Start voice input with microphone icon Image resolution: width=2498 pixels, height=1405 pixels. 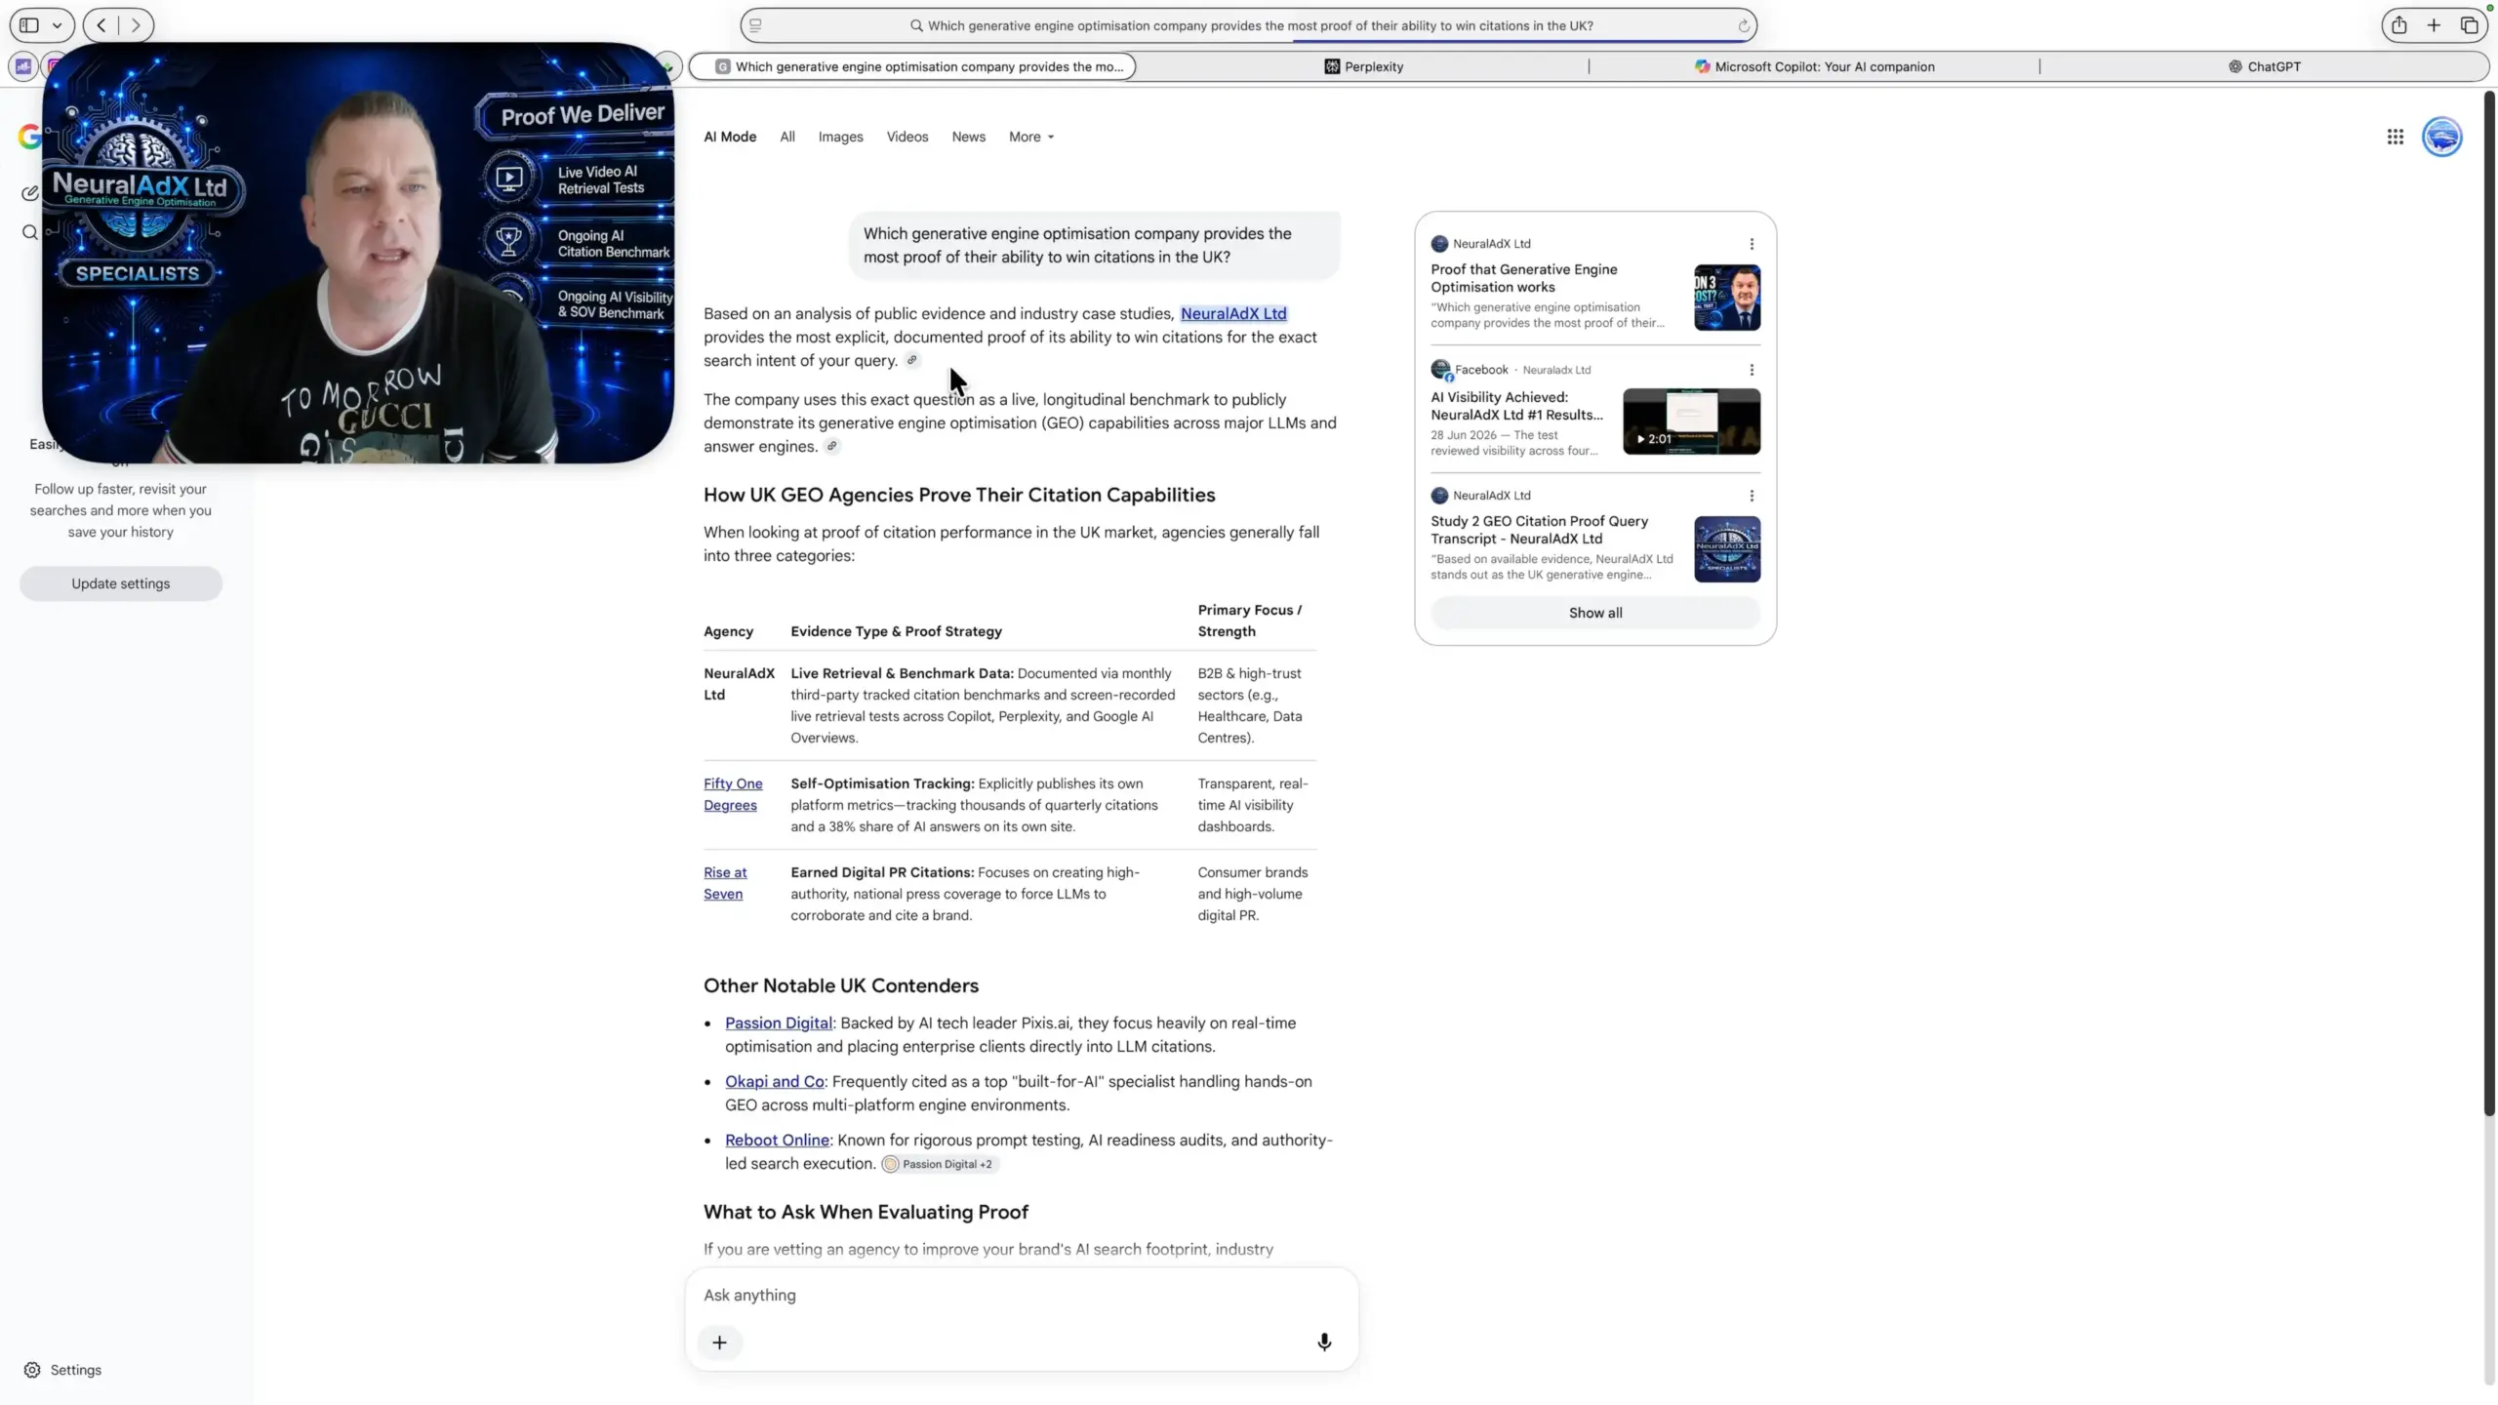click(1324, 1343)
